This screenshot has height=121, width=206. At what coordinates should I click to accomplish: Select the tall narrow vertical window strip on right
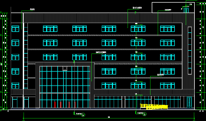pyautogui.click(x=189, y=50)
